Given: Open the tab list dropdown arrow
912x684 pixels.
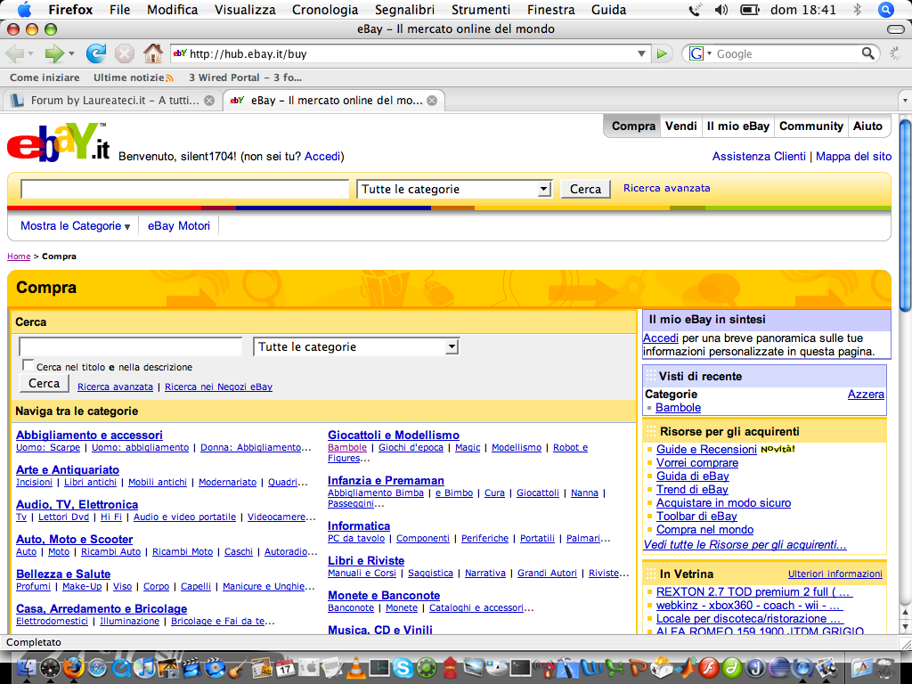Looking at the screenshot, I should click(905, 101).
